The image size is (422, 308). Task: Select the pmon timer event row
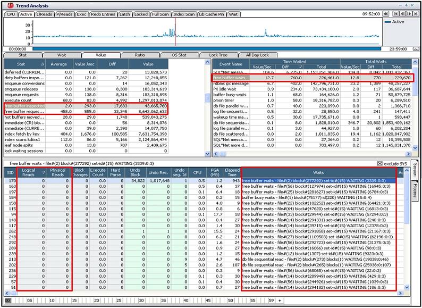coord(312,100)
